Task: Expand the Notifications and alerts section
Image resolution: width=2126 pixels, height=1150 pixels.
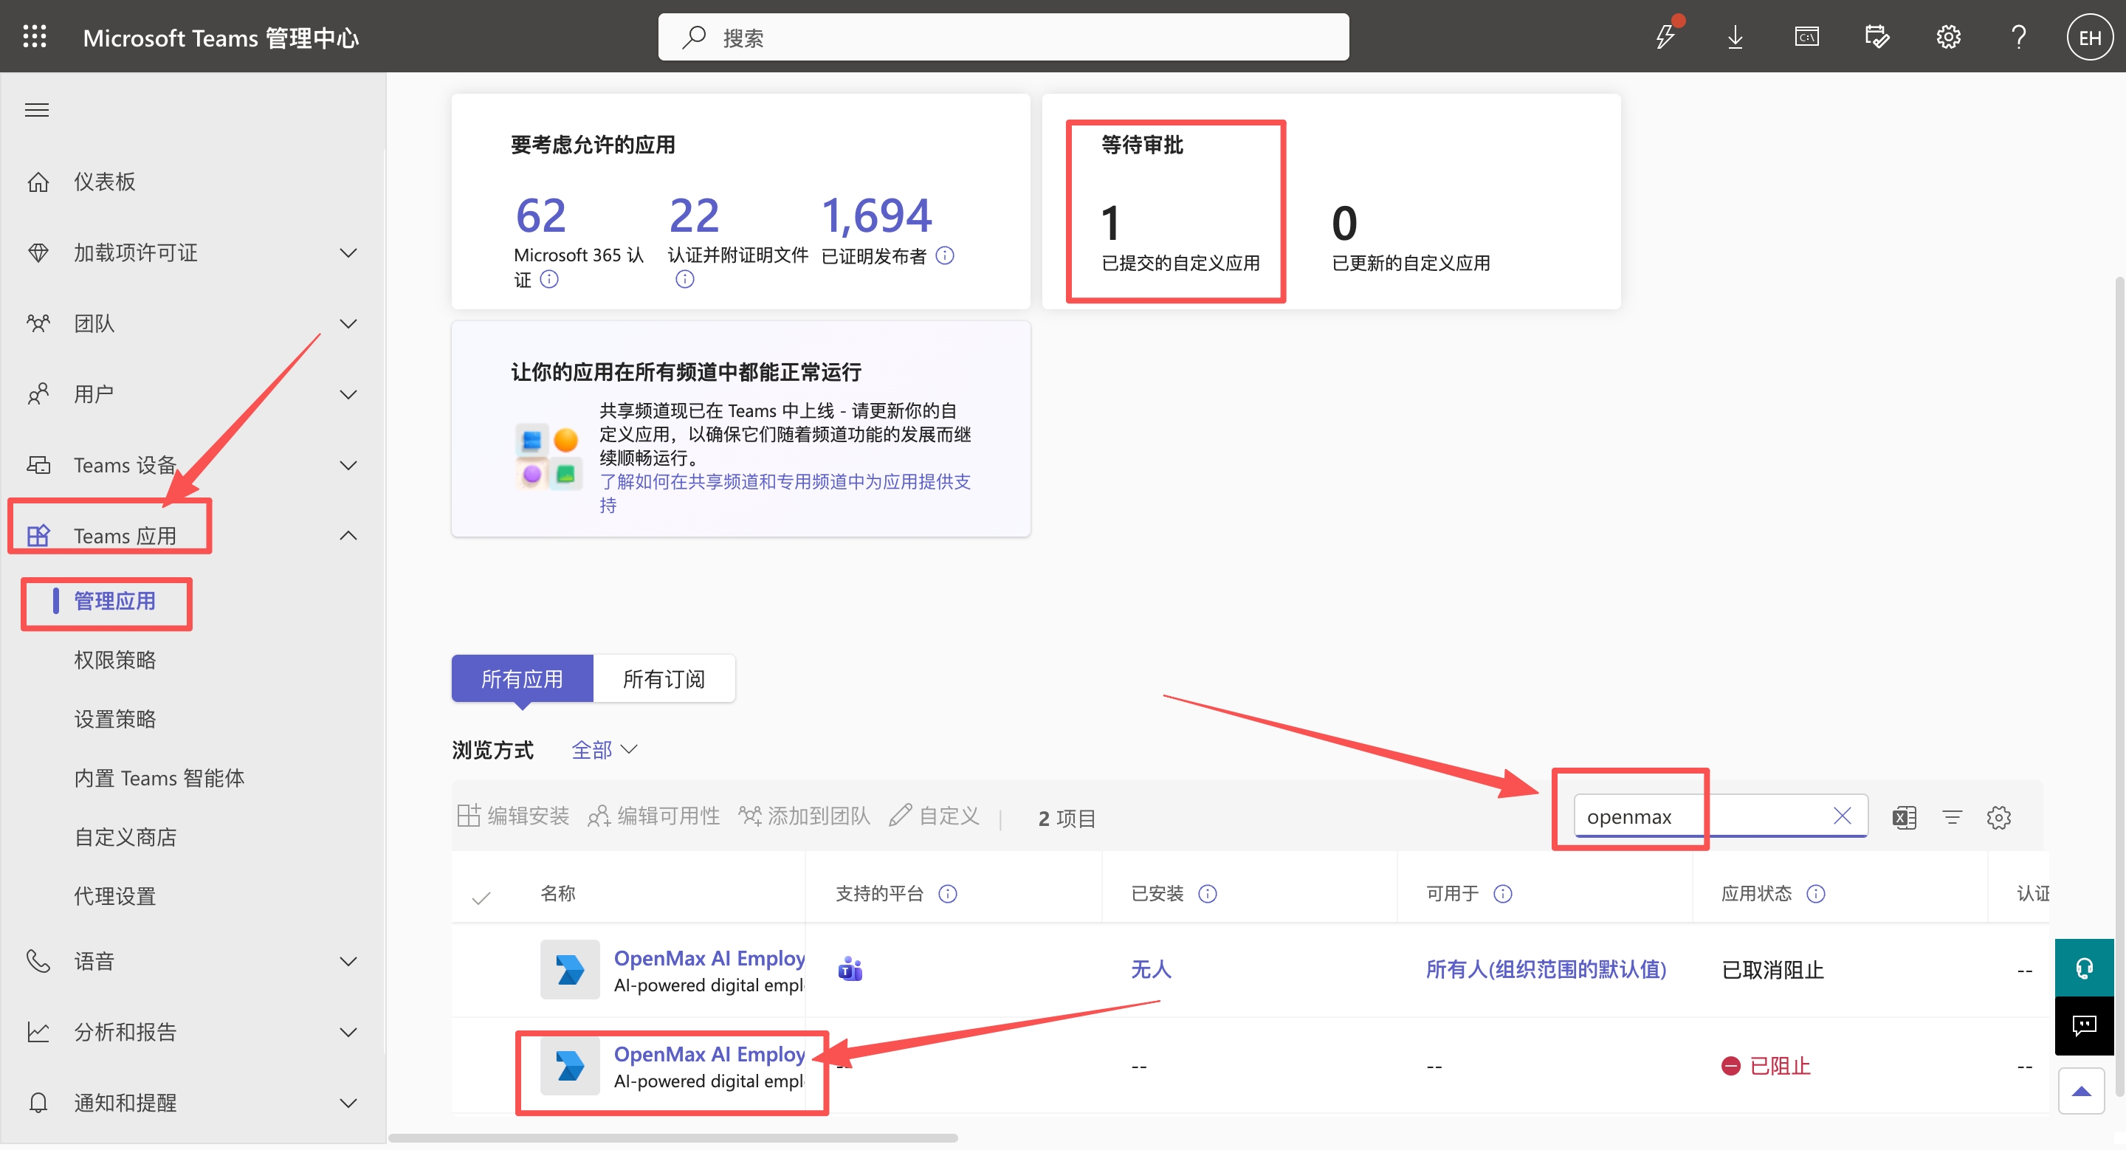Action: (x=348, y=1103)
